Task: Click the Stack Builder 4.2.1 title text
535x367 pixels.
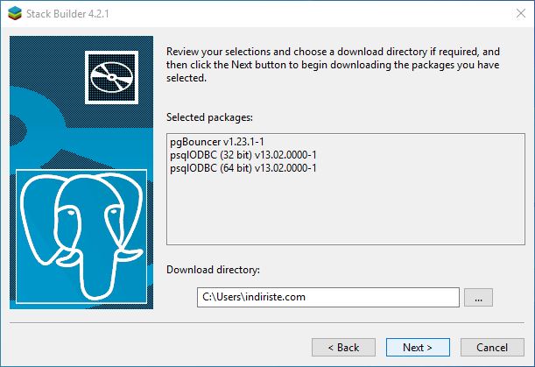Action: pos(67,14)
